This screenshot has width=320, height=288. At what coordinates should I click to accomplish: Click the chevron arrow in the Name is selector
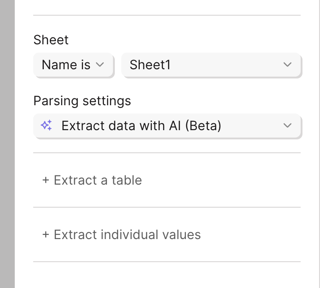pos(100,65)
